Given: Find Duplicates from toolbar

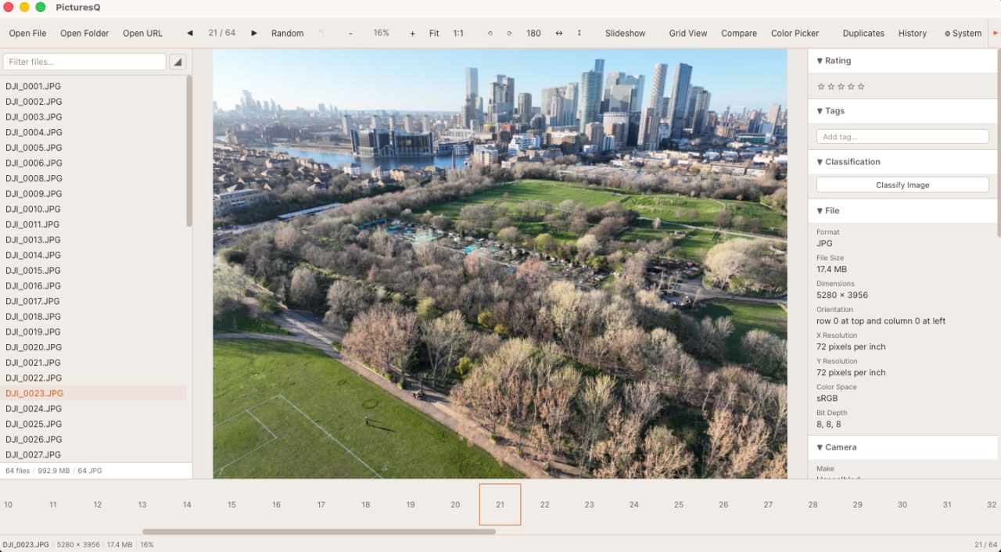Looking at the screenshot, I should (x=863, y=33).
